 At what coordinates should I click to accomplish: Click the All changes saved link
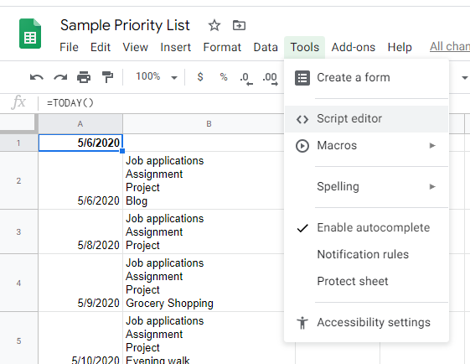pos(450,46)
